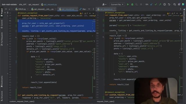
Task: Go to previous highlighted error in right editor
Action: click(x=177, y=13)
